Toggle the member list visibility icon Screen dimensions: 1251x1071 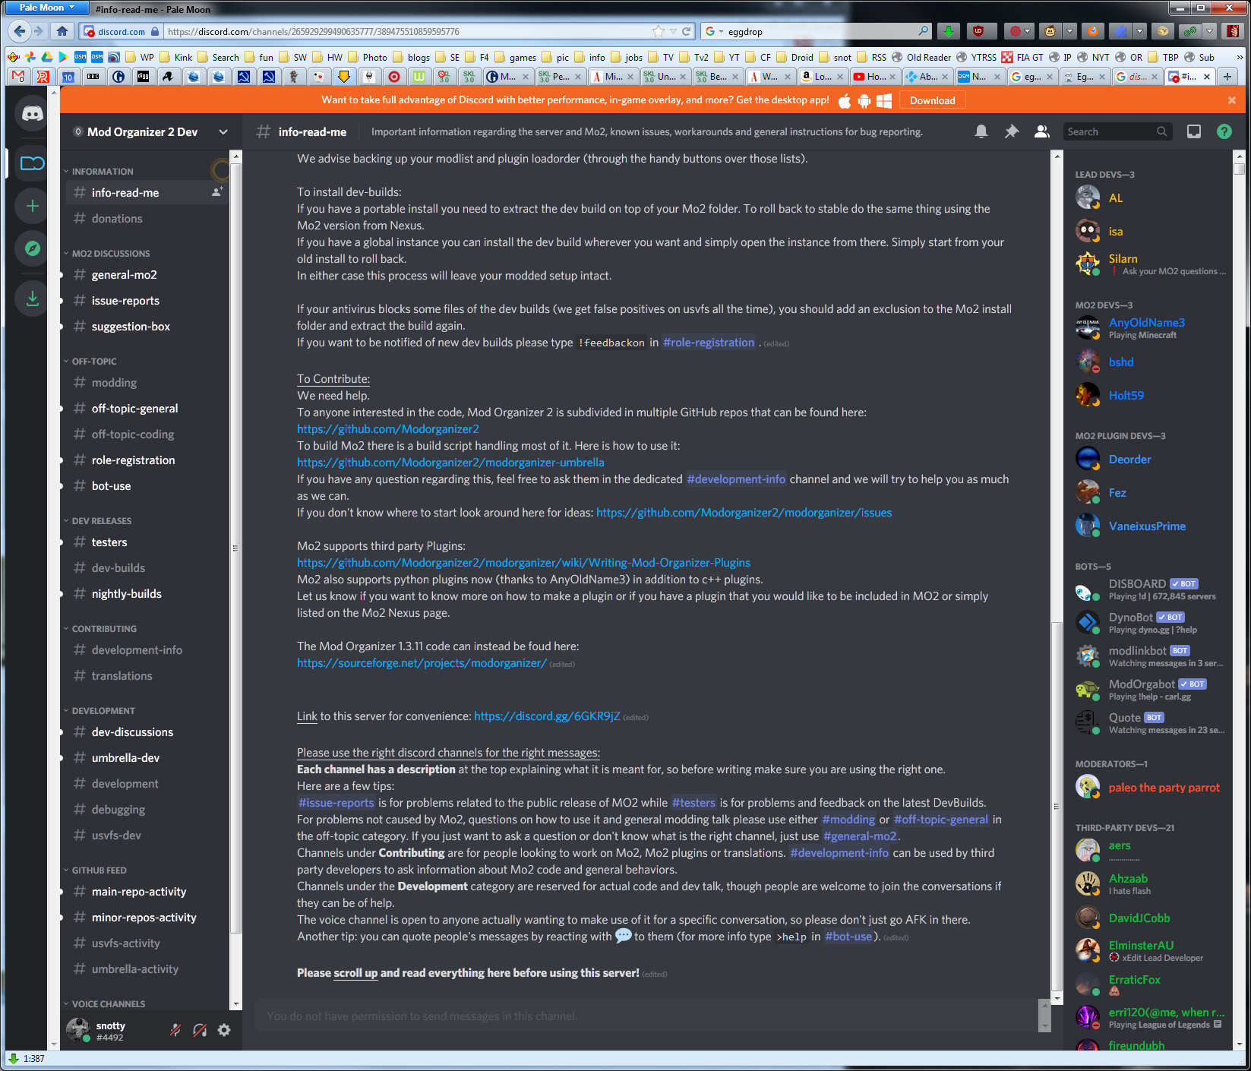coord(1041,131)
